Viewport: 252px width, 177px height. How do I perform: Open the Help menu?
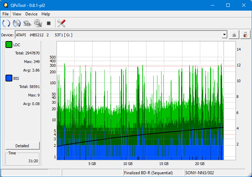pos(46,14)
